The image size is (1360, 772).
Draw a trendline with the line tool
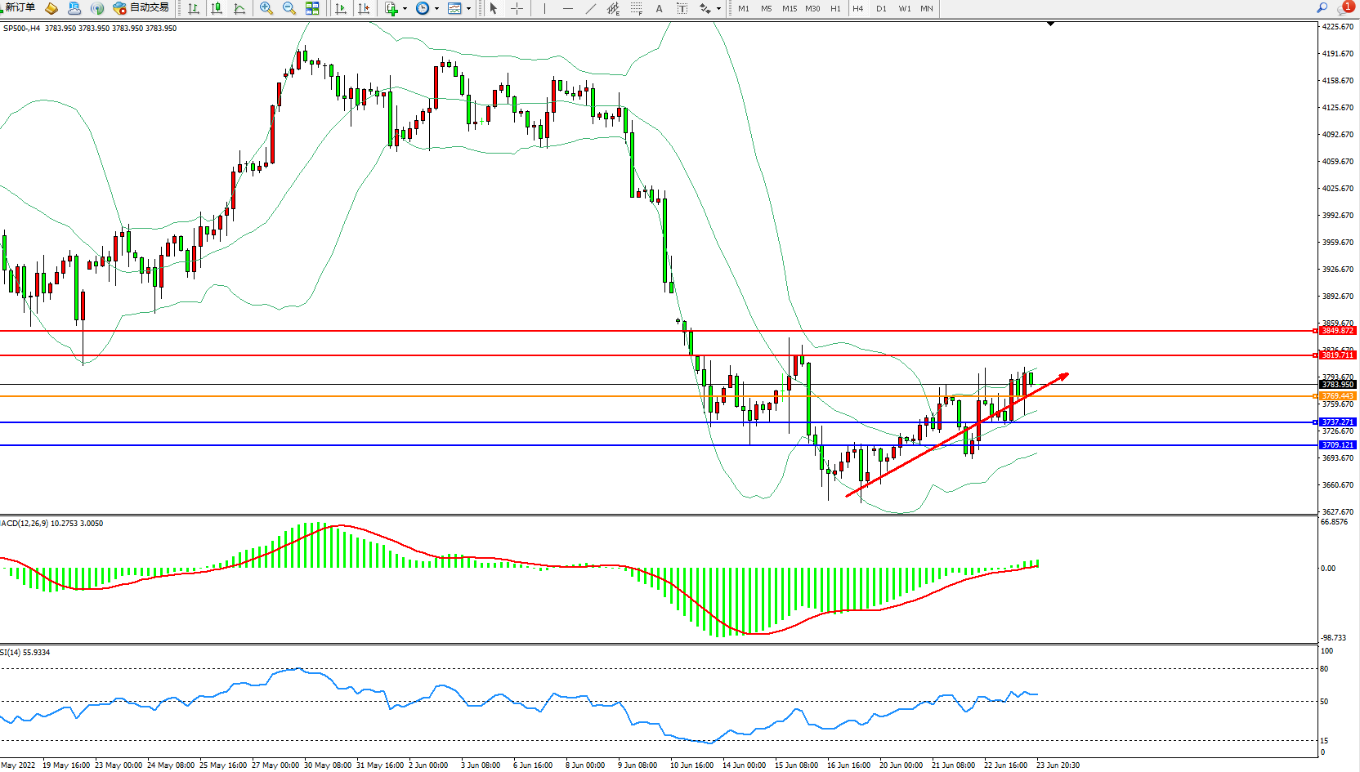590,8
